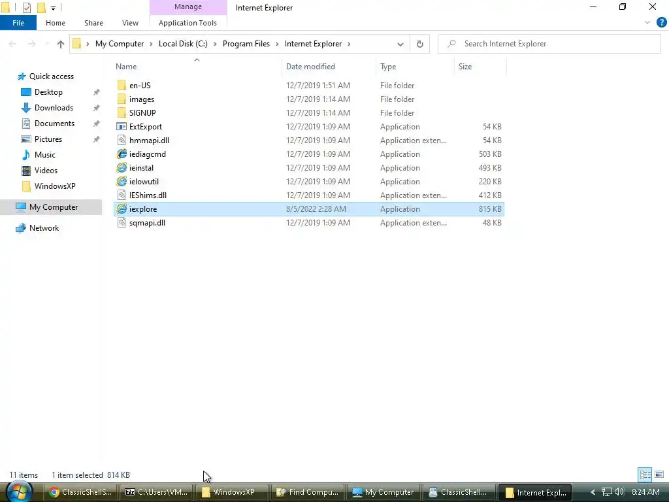Click in the Search Internet Explorer box
The width and height of the screenshot is (669, 502).
tap(549, 44)
